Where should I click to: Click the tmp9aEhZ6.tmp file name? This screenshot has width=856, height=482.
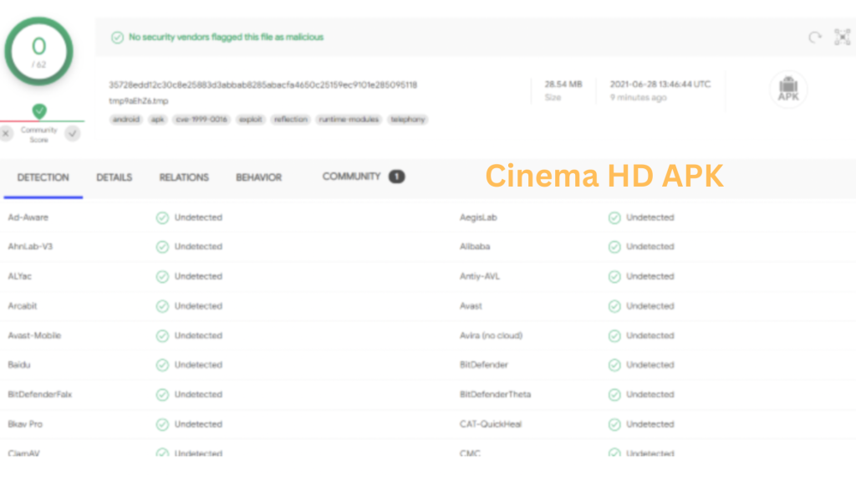(139, 101)
